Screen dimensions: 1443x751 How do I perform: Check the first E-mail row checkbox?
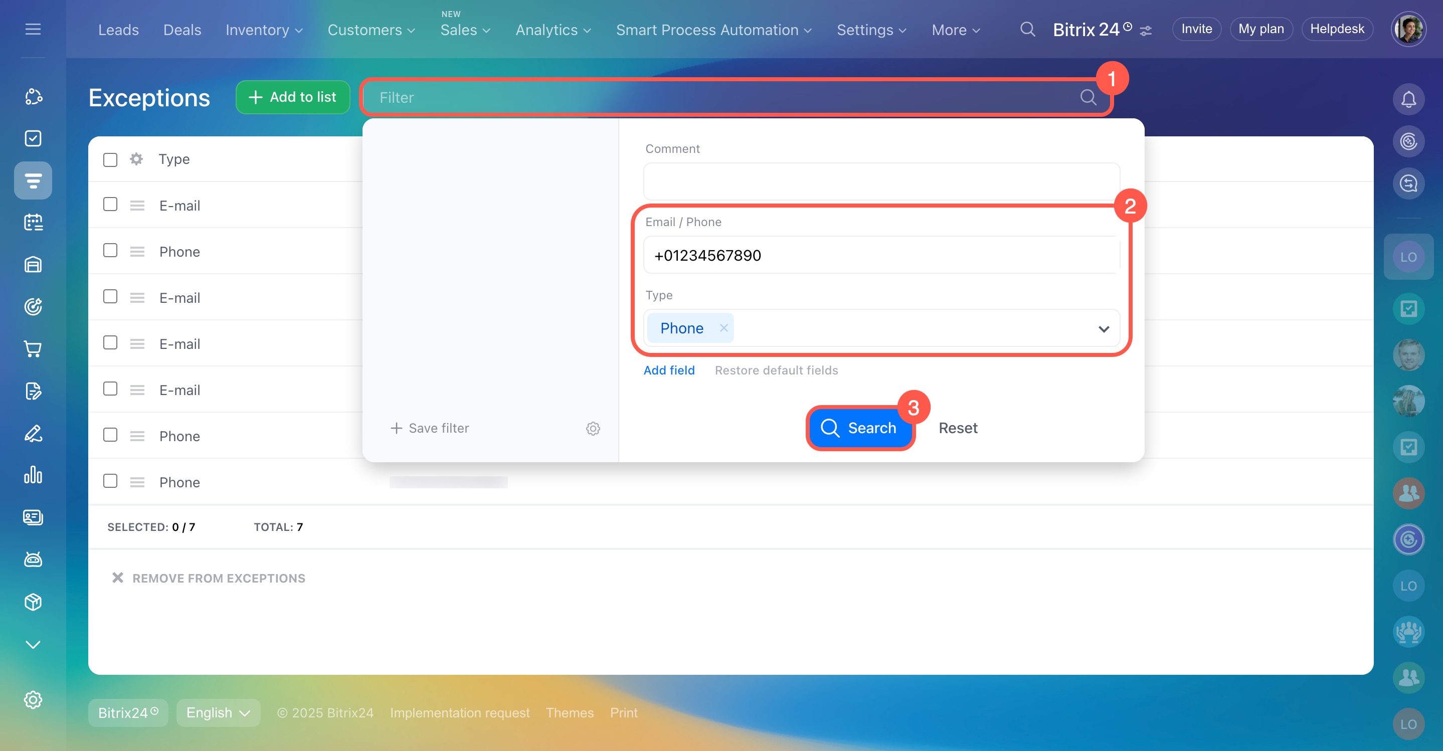tap(110, 205)
